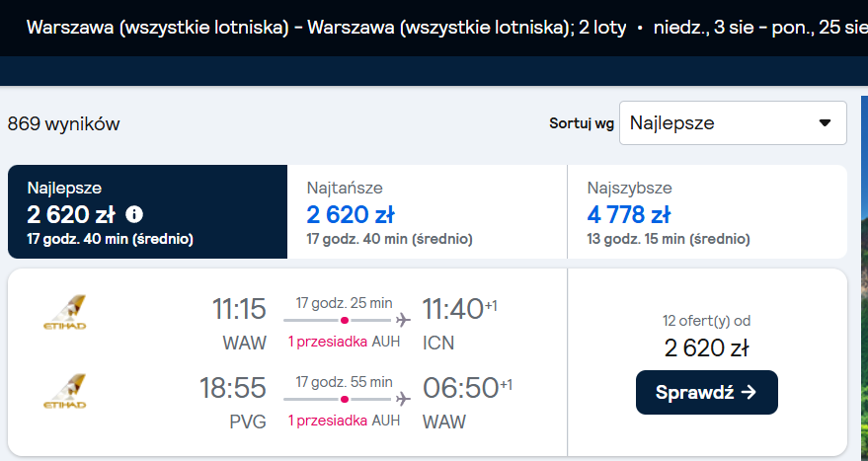The width and height of the screenshot is (868, 461).
Task: Select the Najlepsze tab
Action: (148, 211)
